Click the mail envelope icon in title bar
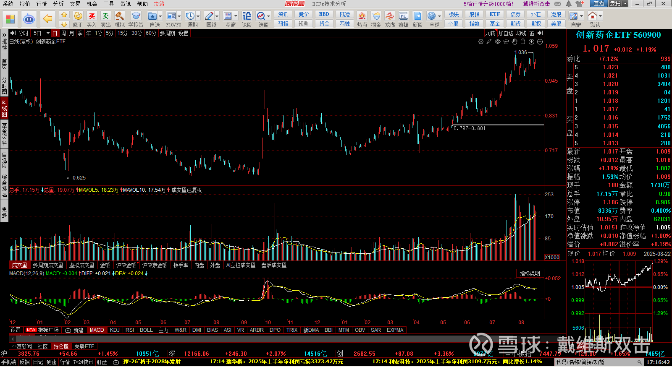This screenshot has height=367, width=672. [x=558, y=4]
